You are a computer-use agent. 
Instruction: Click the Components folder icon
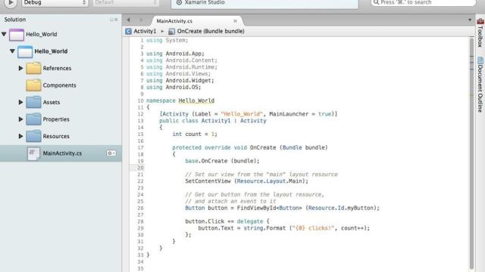click(33, 85)
